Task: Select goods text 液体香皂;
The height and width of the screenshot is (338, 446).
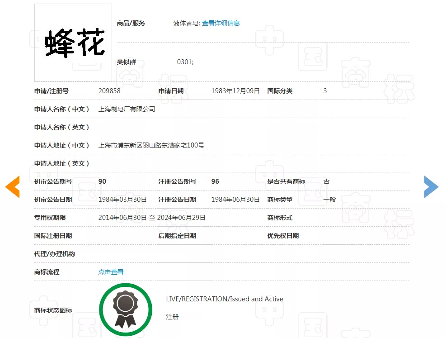Action: click(187, 23)
